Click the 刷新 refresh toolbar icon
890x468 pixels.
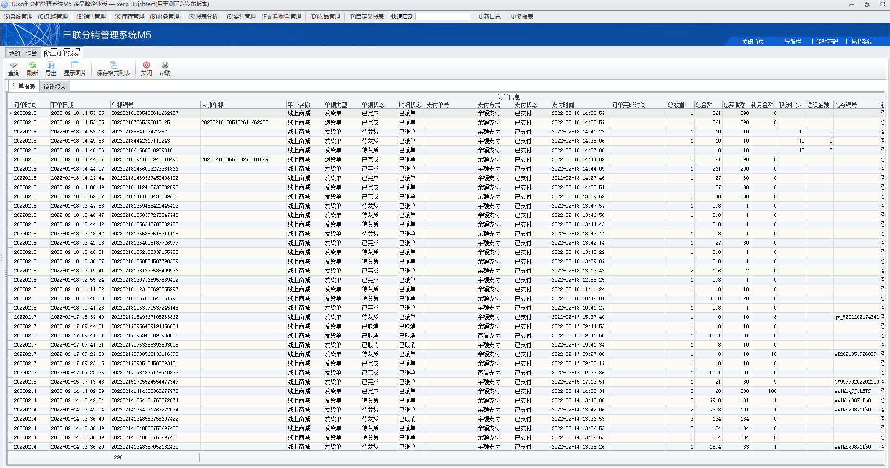coord(32,69)
